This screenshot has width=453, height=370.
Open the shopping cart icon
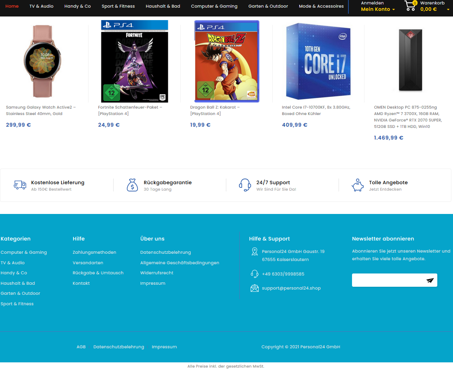[x=410, y=6]
